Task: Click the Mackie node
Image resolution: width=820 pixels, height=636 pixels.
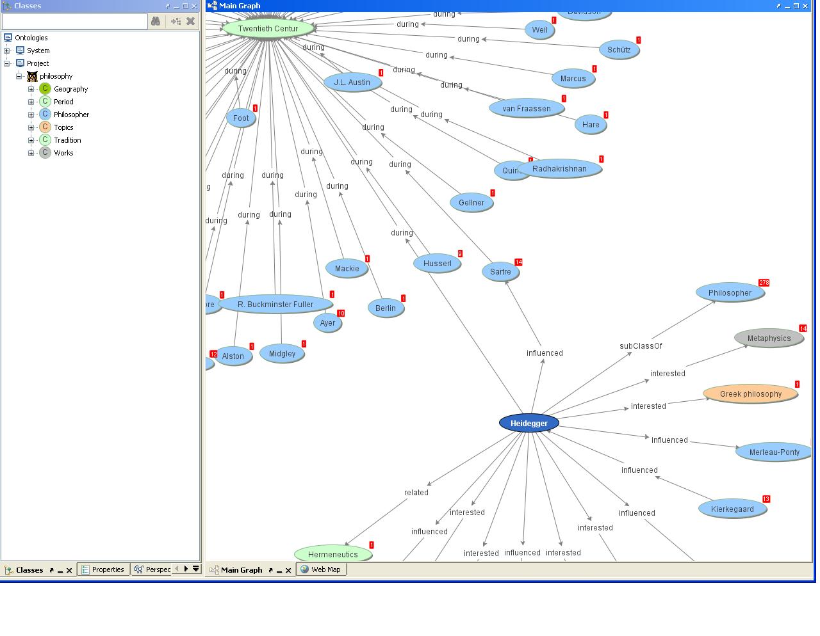Action: [347, 268]
